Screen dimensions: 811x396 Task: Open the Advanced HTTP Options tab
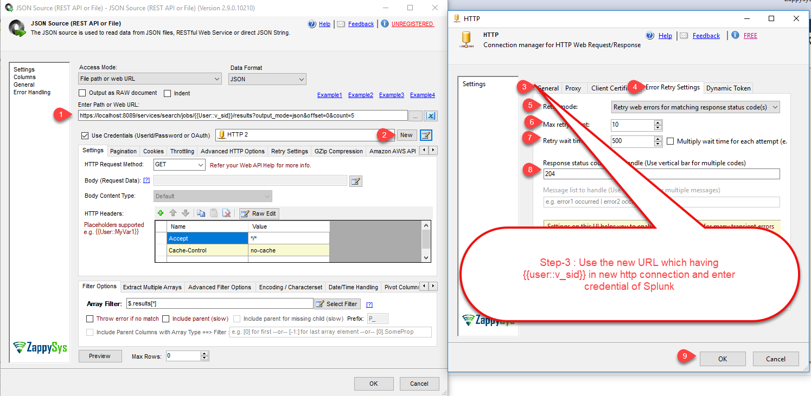click(232, 151)
